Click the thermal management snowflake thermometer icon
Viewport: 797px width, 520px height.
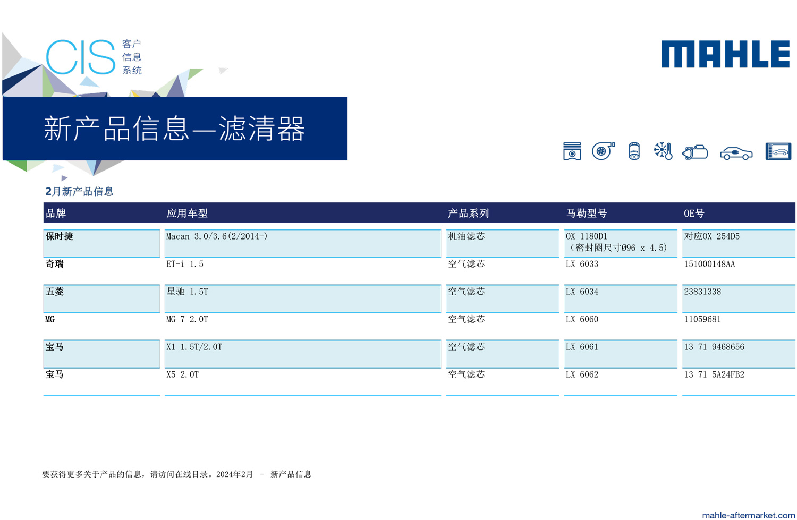click(663, 151)
